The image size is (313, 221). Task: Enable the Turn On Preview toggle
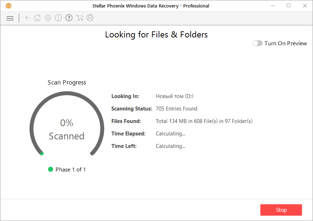(258, 43)
